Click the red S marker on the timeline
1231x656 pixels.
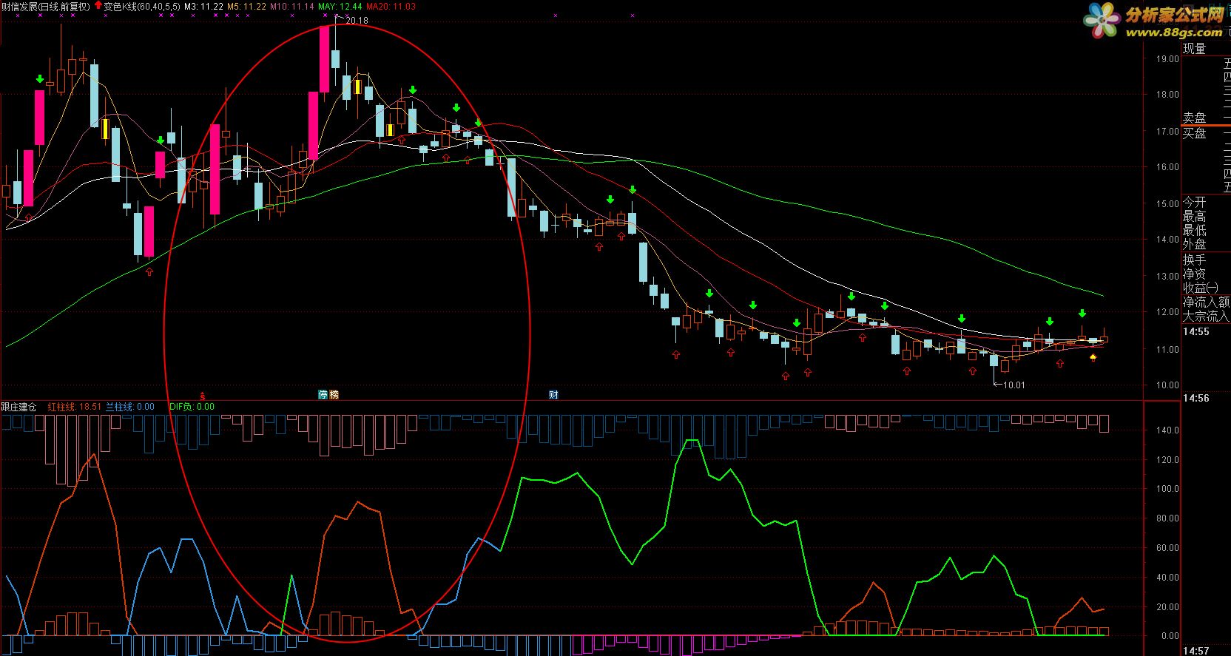tap(203, 395)
